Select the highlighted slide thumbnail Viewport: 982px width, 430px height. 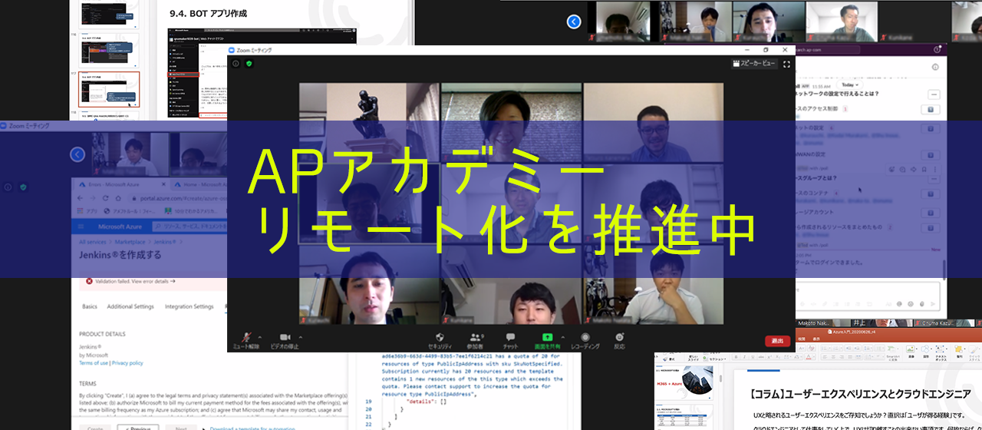pos(109,89)
